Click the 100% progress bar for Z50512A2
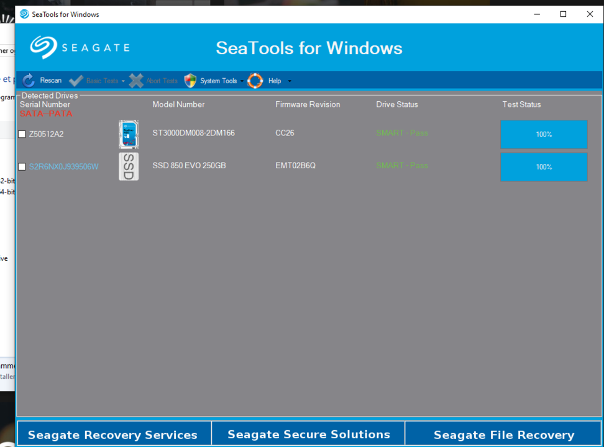This screenshot has height=447, width=604. (544, 134)
